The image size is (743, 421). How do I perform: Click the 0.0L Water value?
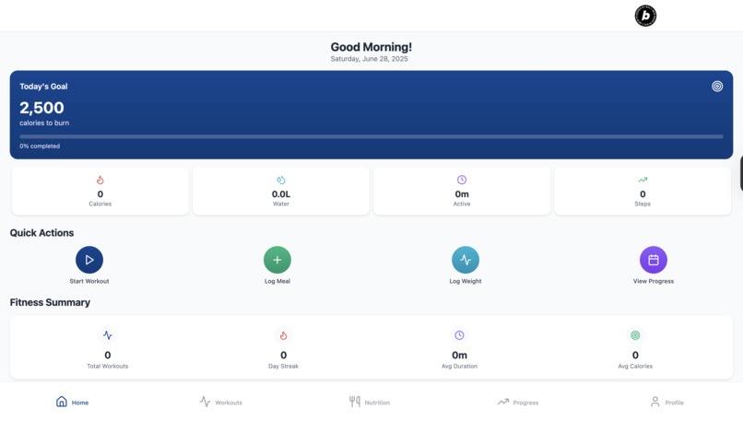click(281, 194)
